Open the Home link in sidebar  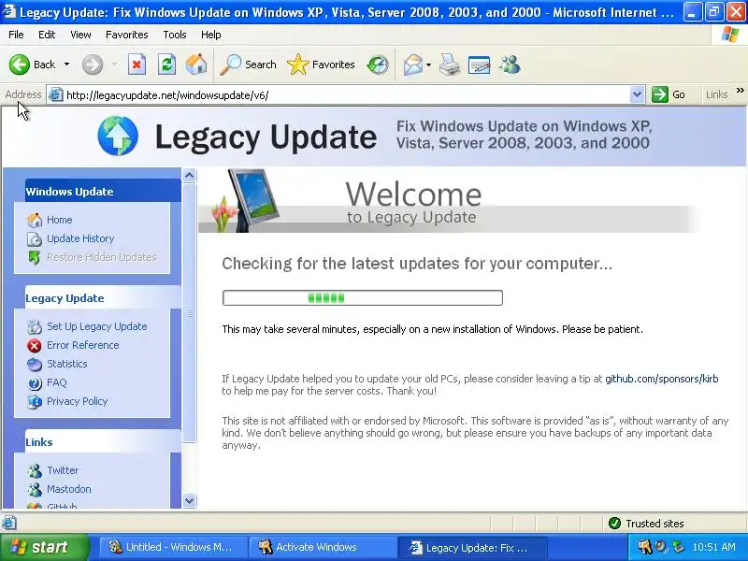pyautogui.click(x=59, y=220)
